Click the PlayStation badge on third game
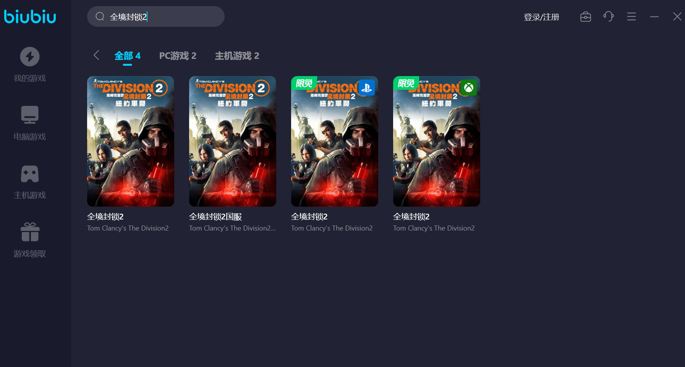Screen dimensions: 685x367 click(367, 88)
